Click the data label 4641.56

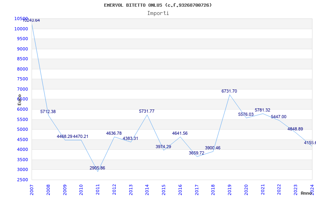pos(180,133)
